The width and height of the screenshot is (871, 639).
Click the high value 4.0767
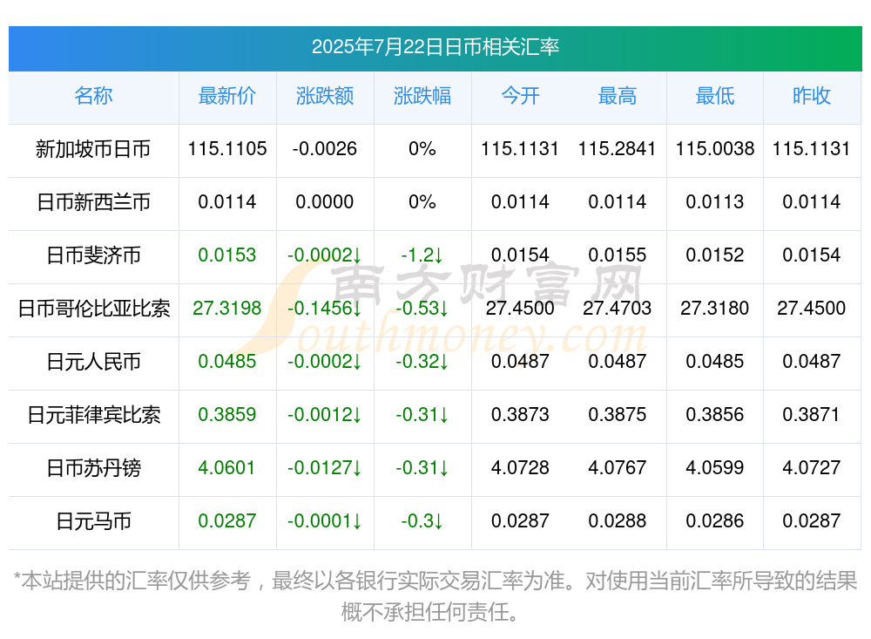coord(618,468)
